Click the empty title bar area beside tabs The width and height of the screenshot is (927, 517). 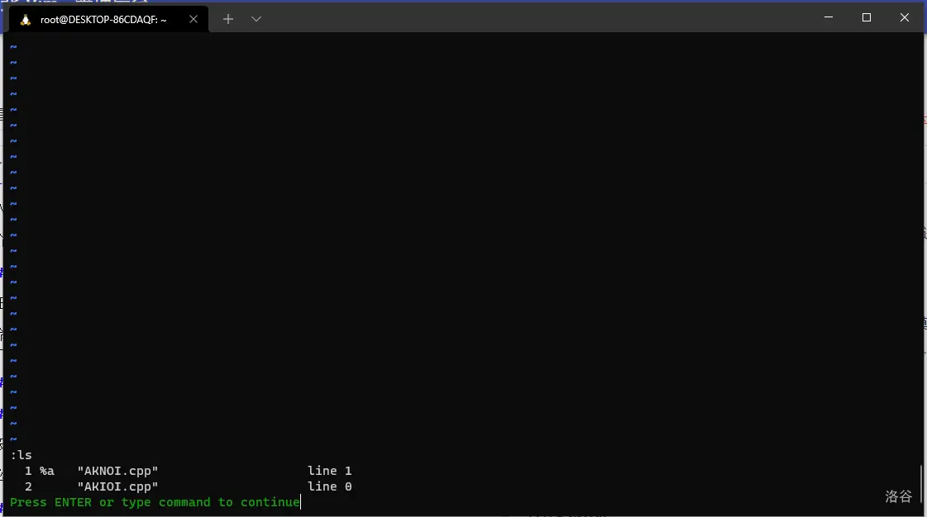point(532,17)
